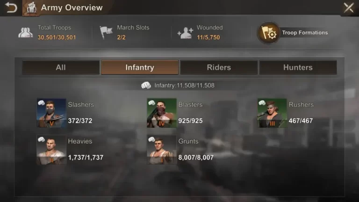The width and height of the screenshot is (359, 202).
Task: Switch to the Riders tab
Action: [x=219, y=67]
